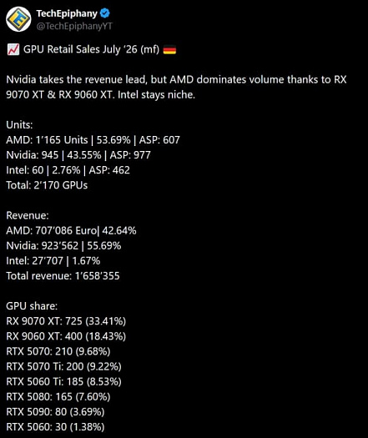This screenshot has height=438, width=368.
Task: Click the GPU Retail Sales July '26 headline
Action: coord(91,49)
